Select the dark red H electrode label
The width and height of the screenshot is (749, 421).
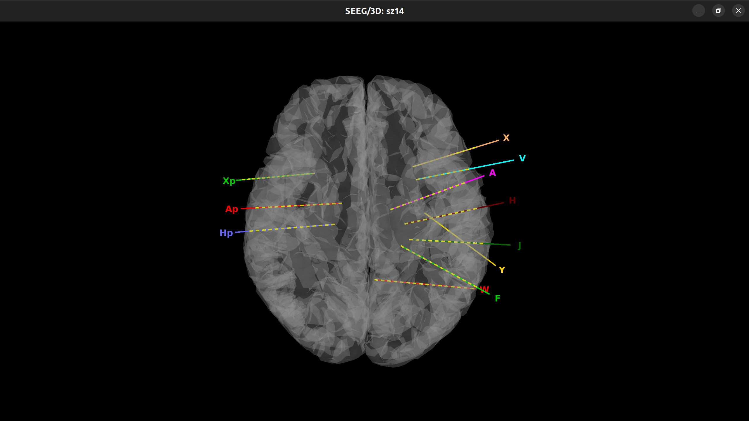click(x=512, y=200)
